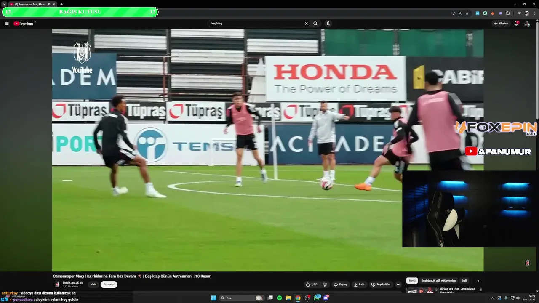The height and width of the screenshot is (303, 539).
Task: Open Chrome from the taskbar
Action: click(298, 298)
